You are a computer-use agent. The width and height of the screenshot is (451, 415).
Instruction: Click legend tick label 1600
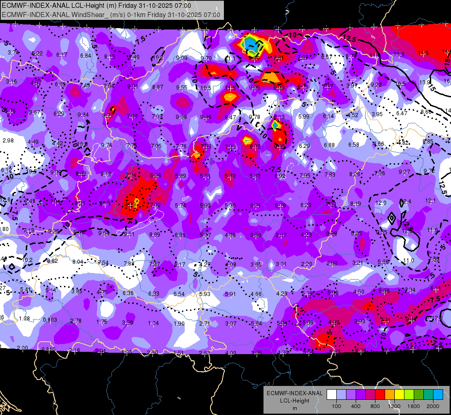pyautogui.click(x=414, y=406)
